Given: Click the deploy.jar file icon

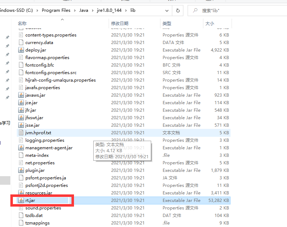Looking at the screenshot, I should coord(21,50).
